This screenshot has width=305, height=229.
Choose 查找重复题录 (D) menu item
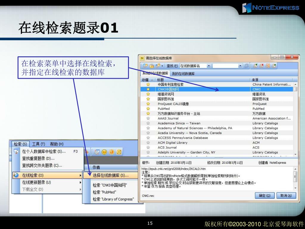pos(48,159)
